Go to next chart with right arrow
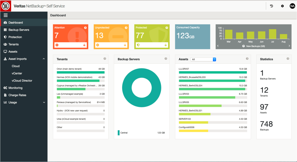 click(289, 46)
